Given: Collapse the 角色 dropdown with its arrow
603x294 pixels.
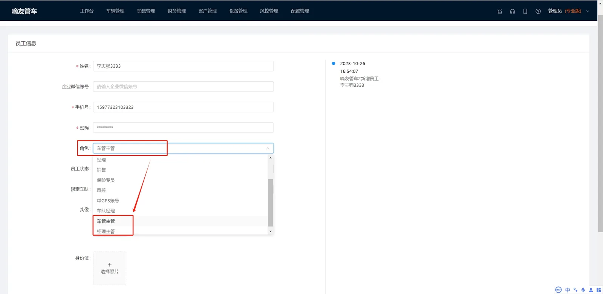Looking at the screenshot, I should (x=268, y=148).
